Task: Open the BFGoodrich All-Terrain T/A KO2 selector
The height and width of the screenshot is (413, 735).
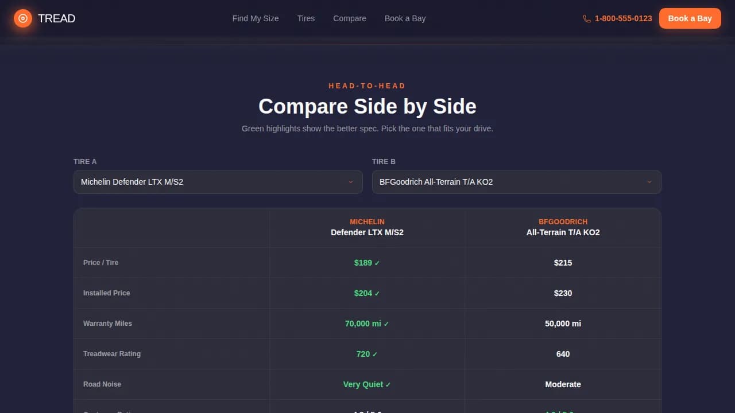Action: pos(517,182)
